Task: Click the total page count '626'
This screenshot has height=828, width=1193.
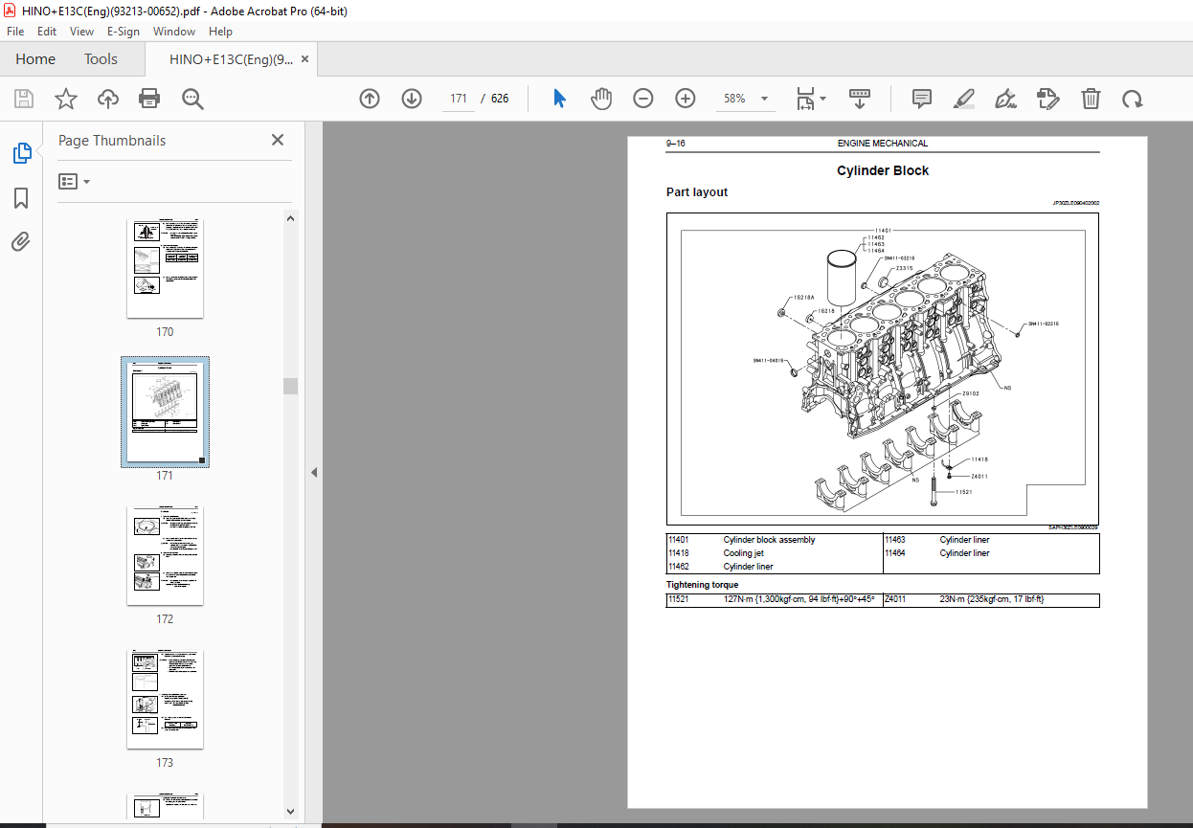Action: pyautogui.click(x=500, y=99)
